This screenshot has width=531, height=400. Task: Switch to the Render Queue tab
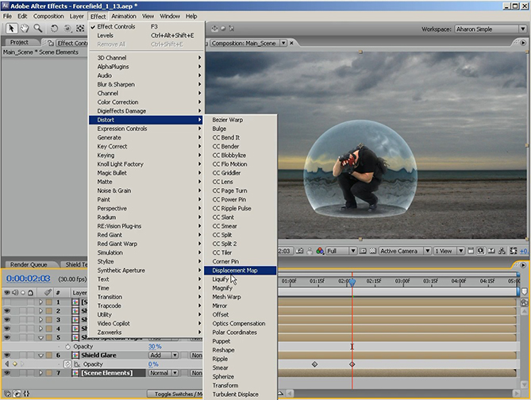[x=29, y=264]
